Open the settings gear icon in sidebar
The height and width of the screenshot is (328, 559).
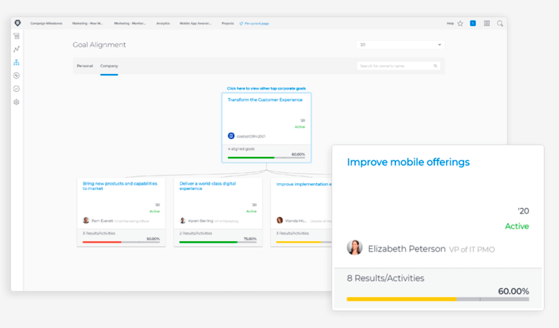16,102
